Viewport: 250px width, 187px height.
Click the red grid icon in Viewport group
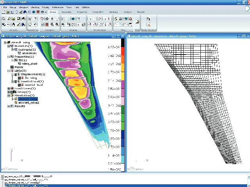[x=47, y=25]
